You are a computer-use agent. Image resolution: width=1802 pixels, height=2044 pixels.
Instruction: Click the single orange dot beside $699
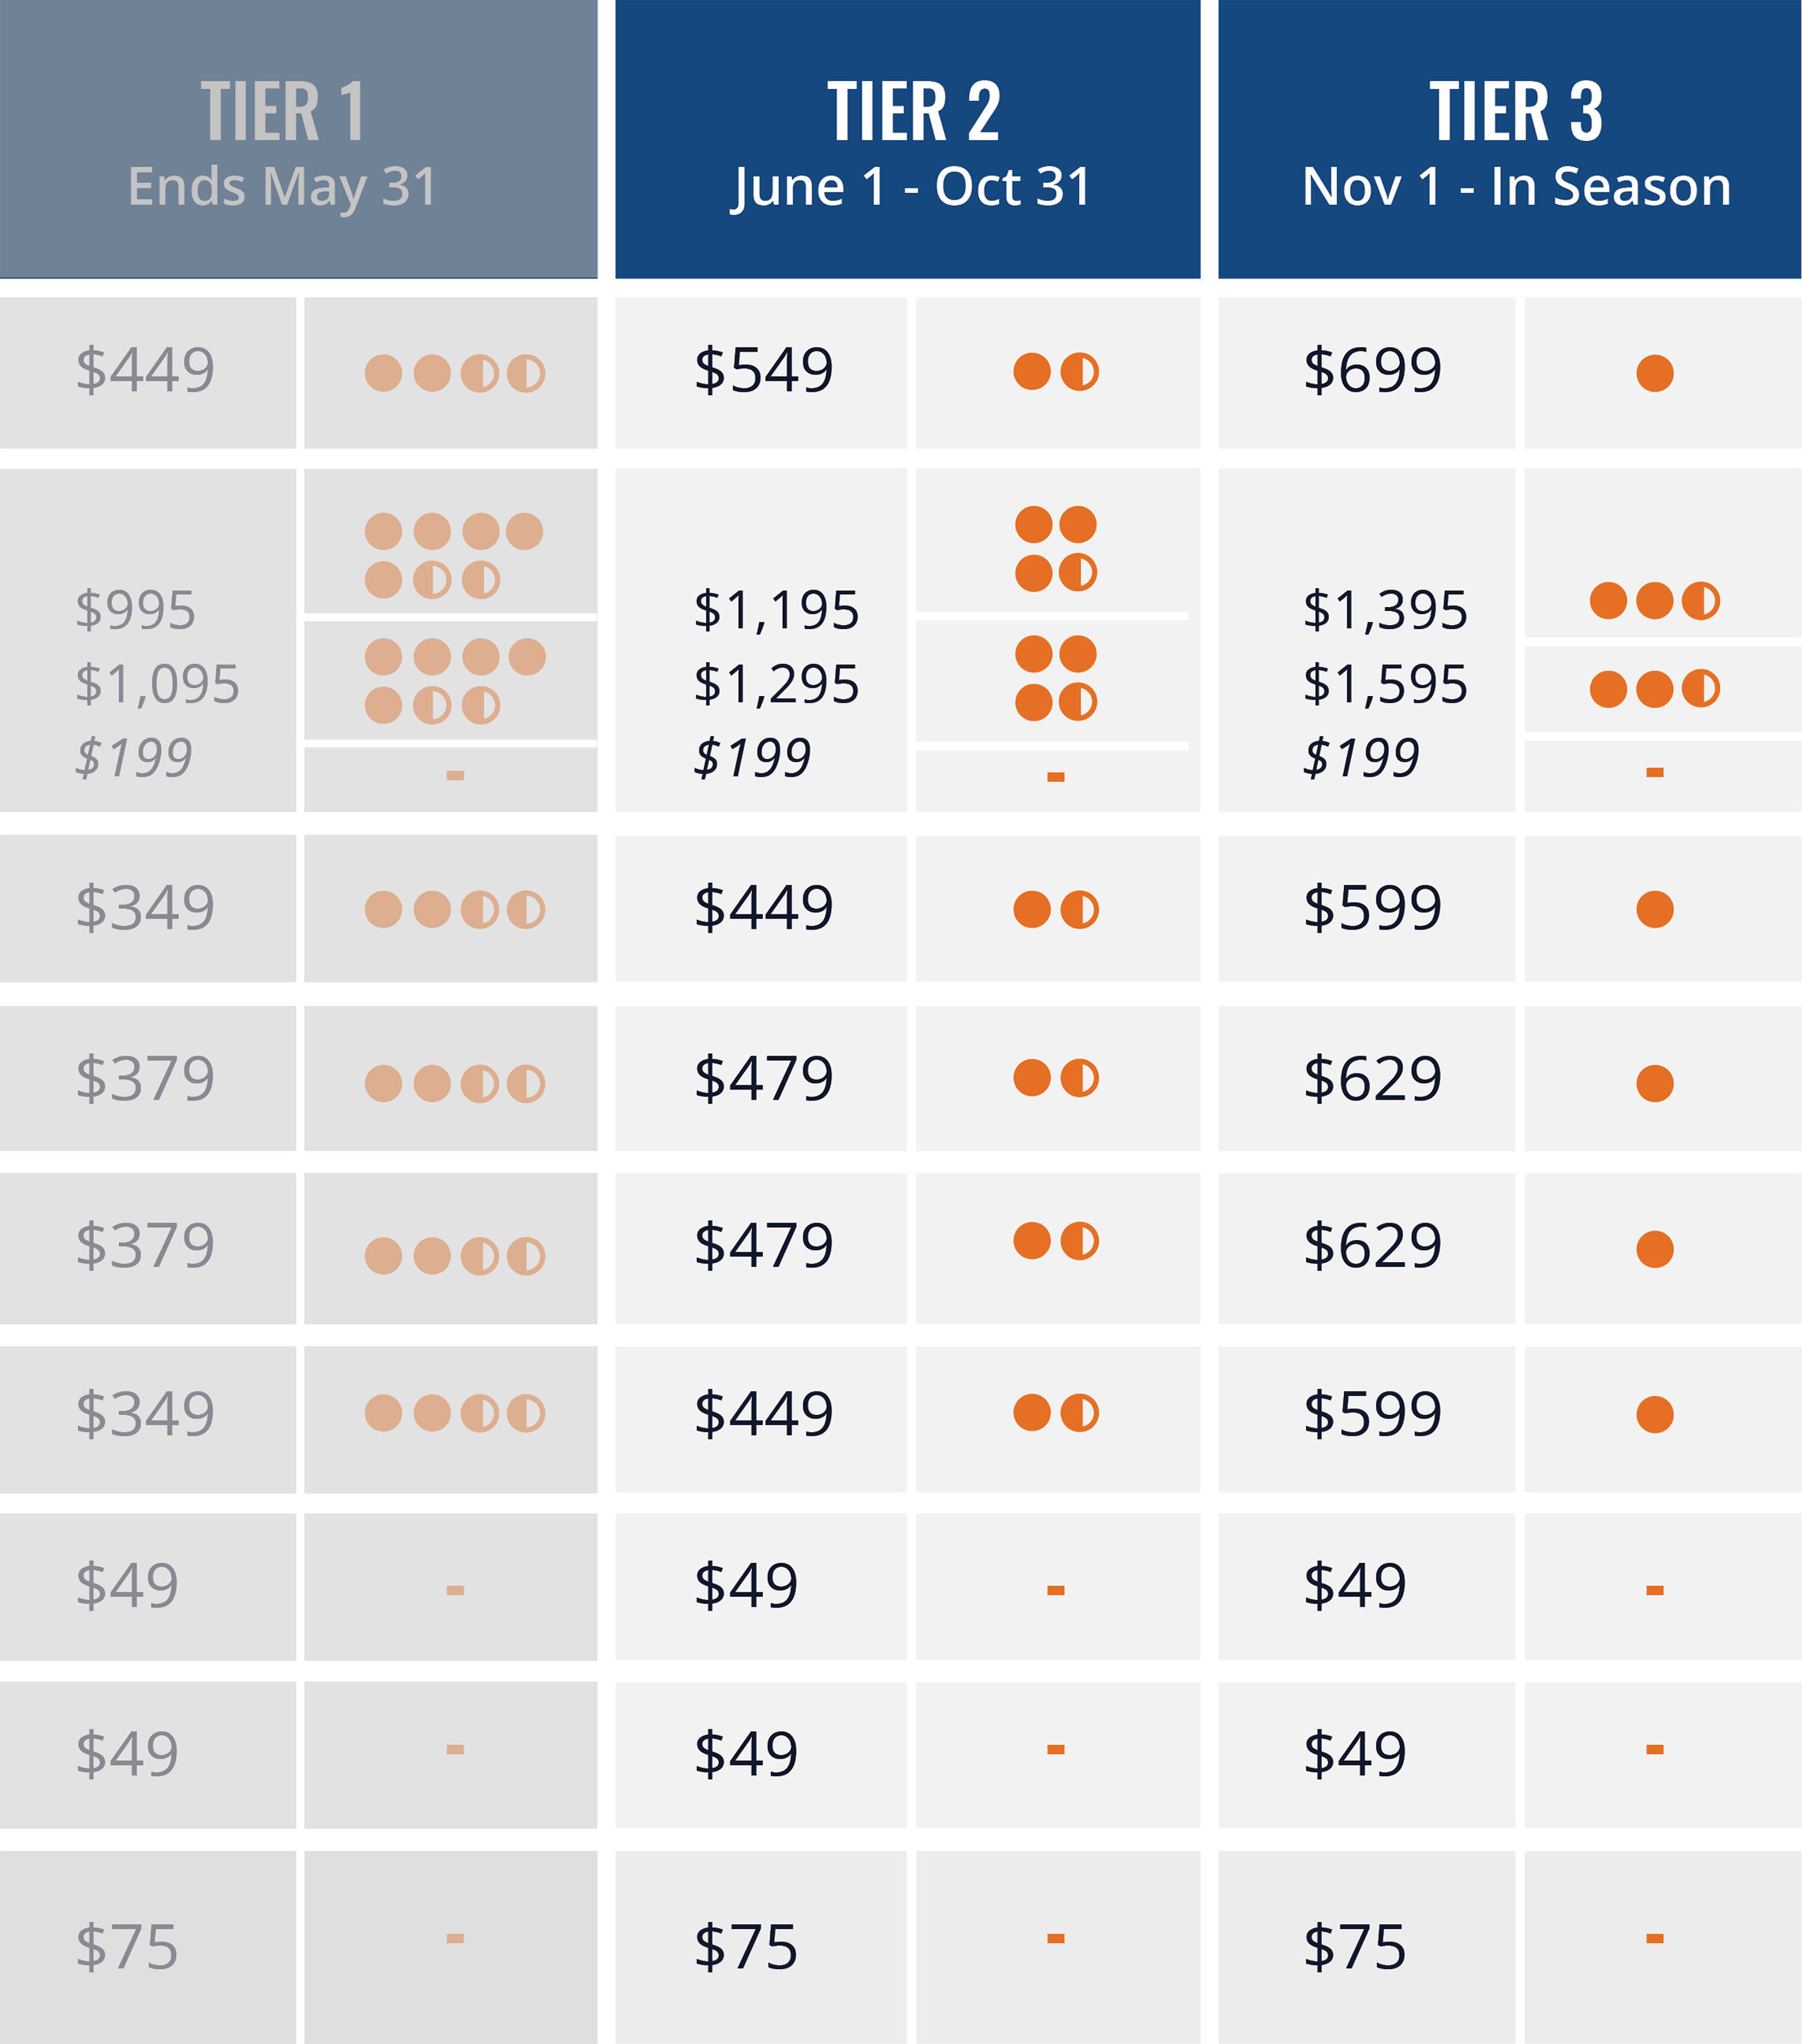(x=1654, y=373)
